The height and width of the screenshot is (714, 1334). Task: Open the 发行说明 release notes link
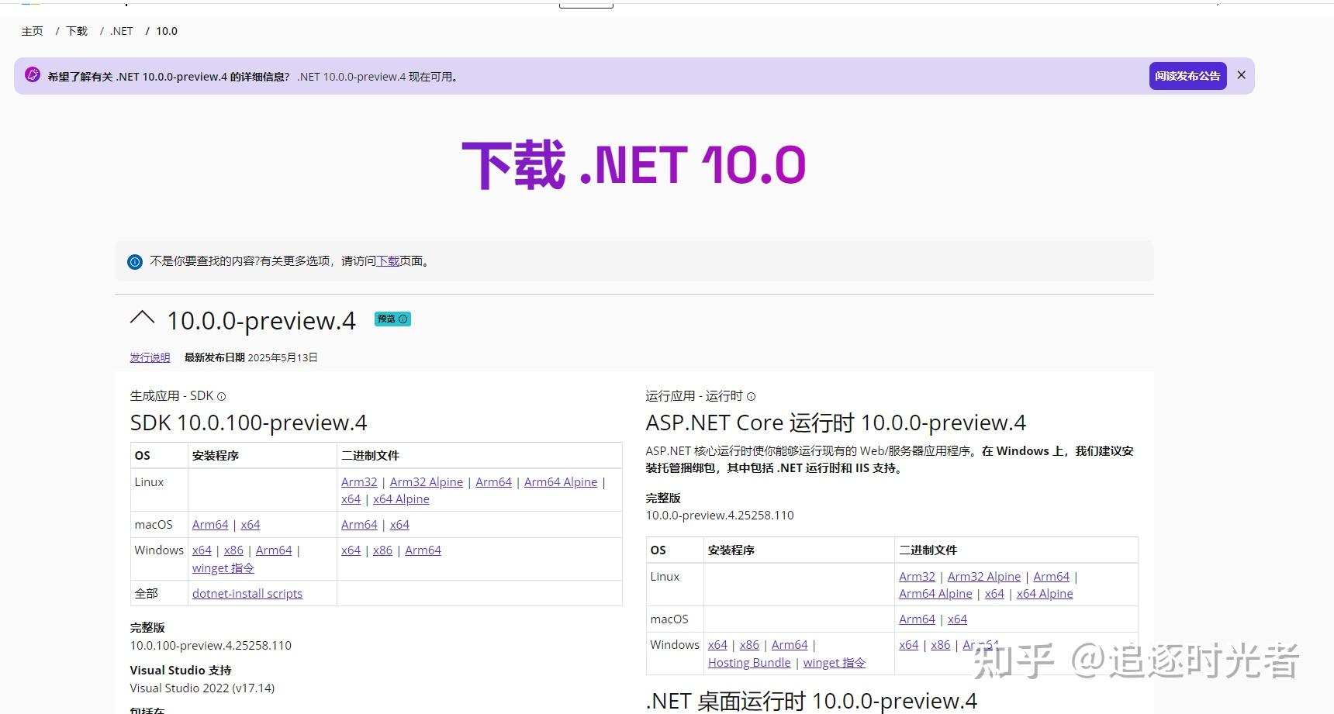(149, 357)
